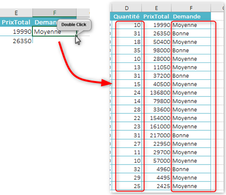Click Quantité 32 in the 4960 row
The height and width of the screenshot is (195, 226).
coord(127,169)
